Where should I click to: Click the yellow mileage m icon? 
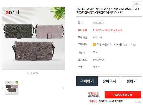coord(94,45)
